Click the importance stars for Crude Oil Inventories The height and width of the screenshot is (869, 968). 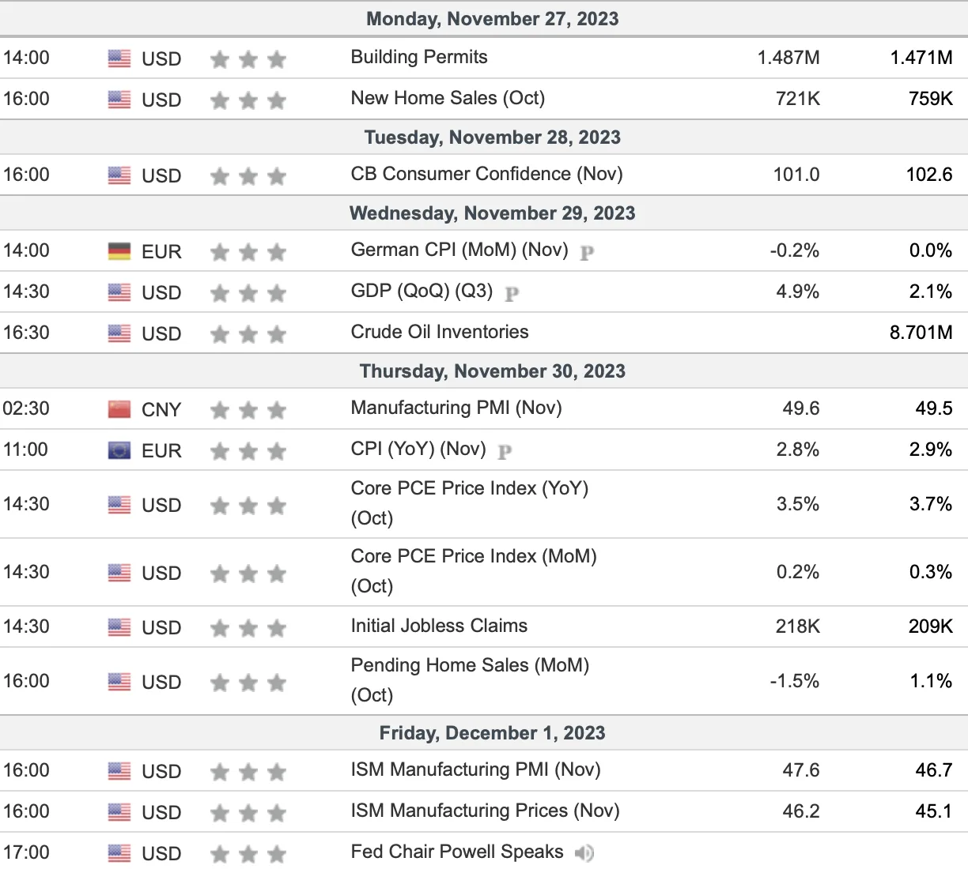[248, 334]
